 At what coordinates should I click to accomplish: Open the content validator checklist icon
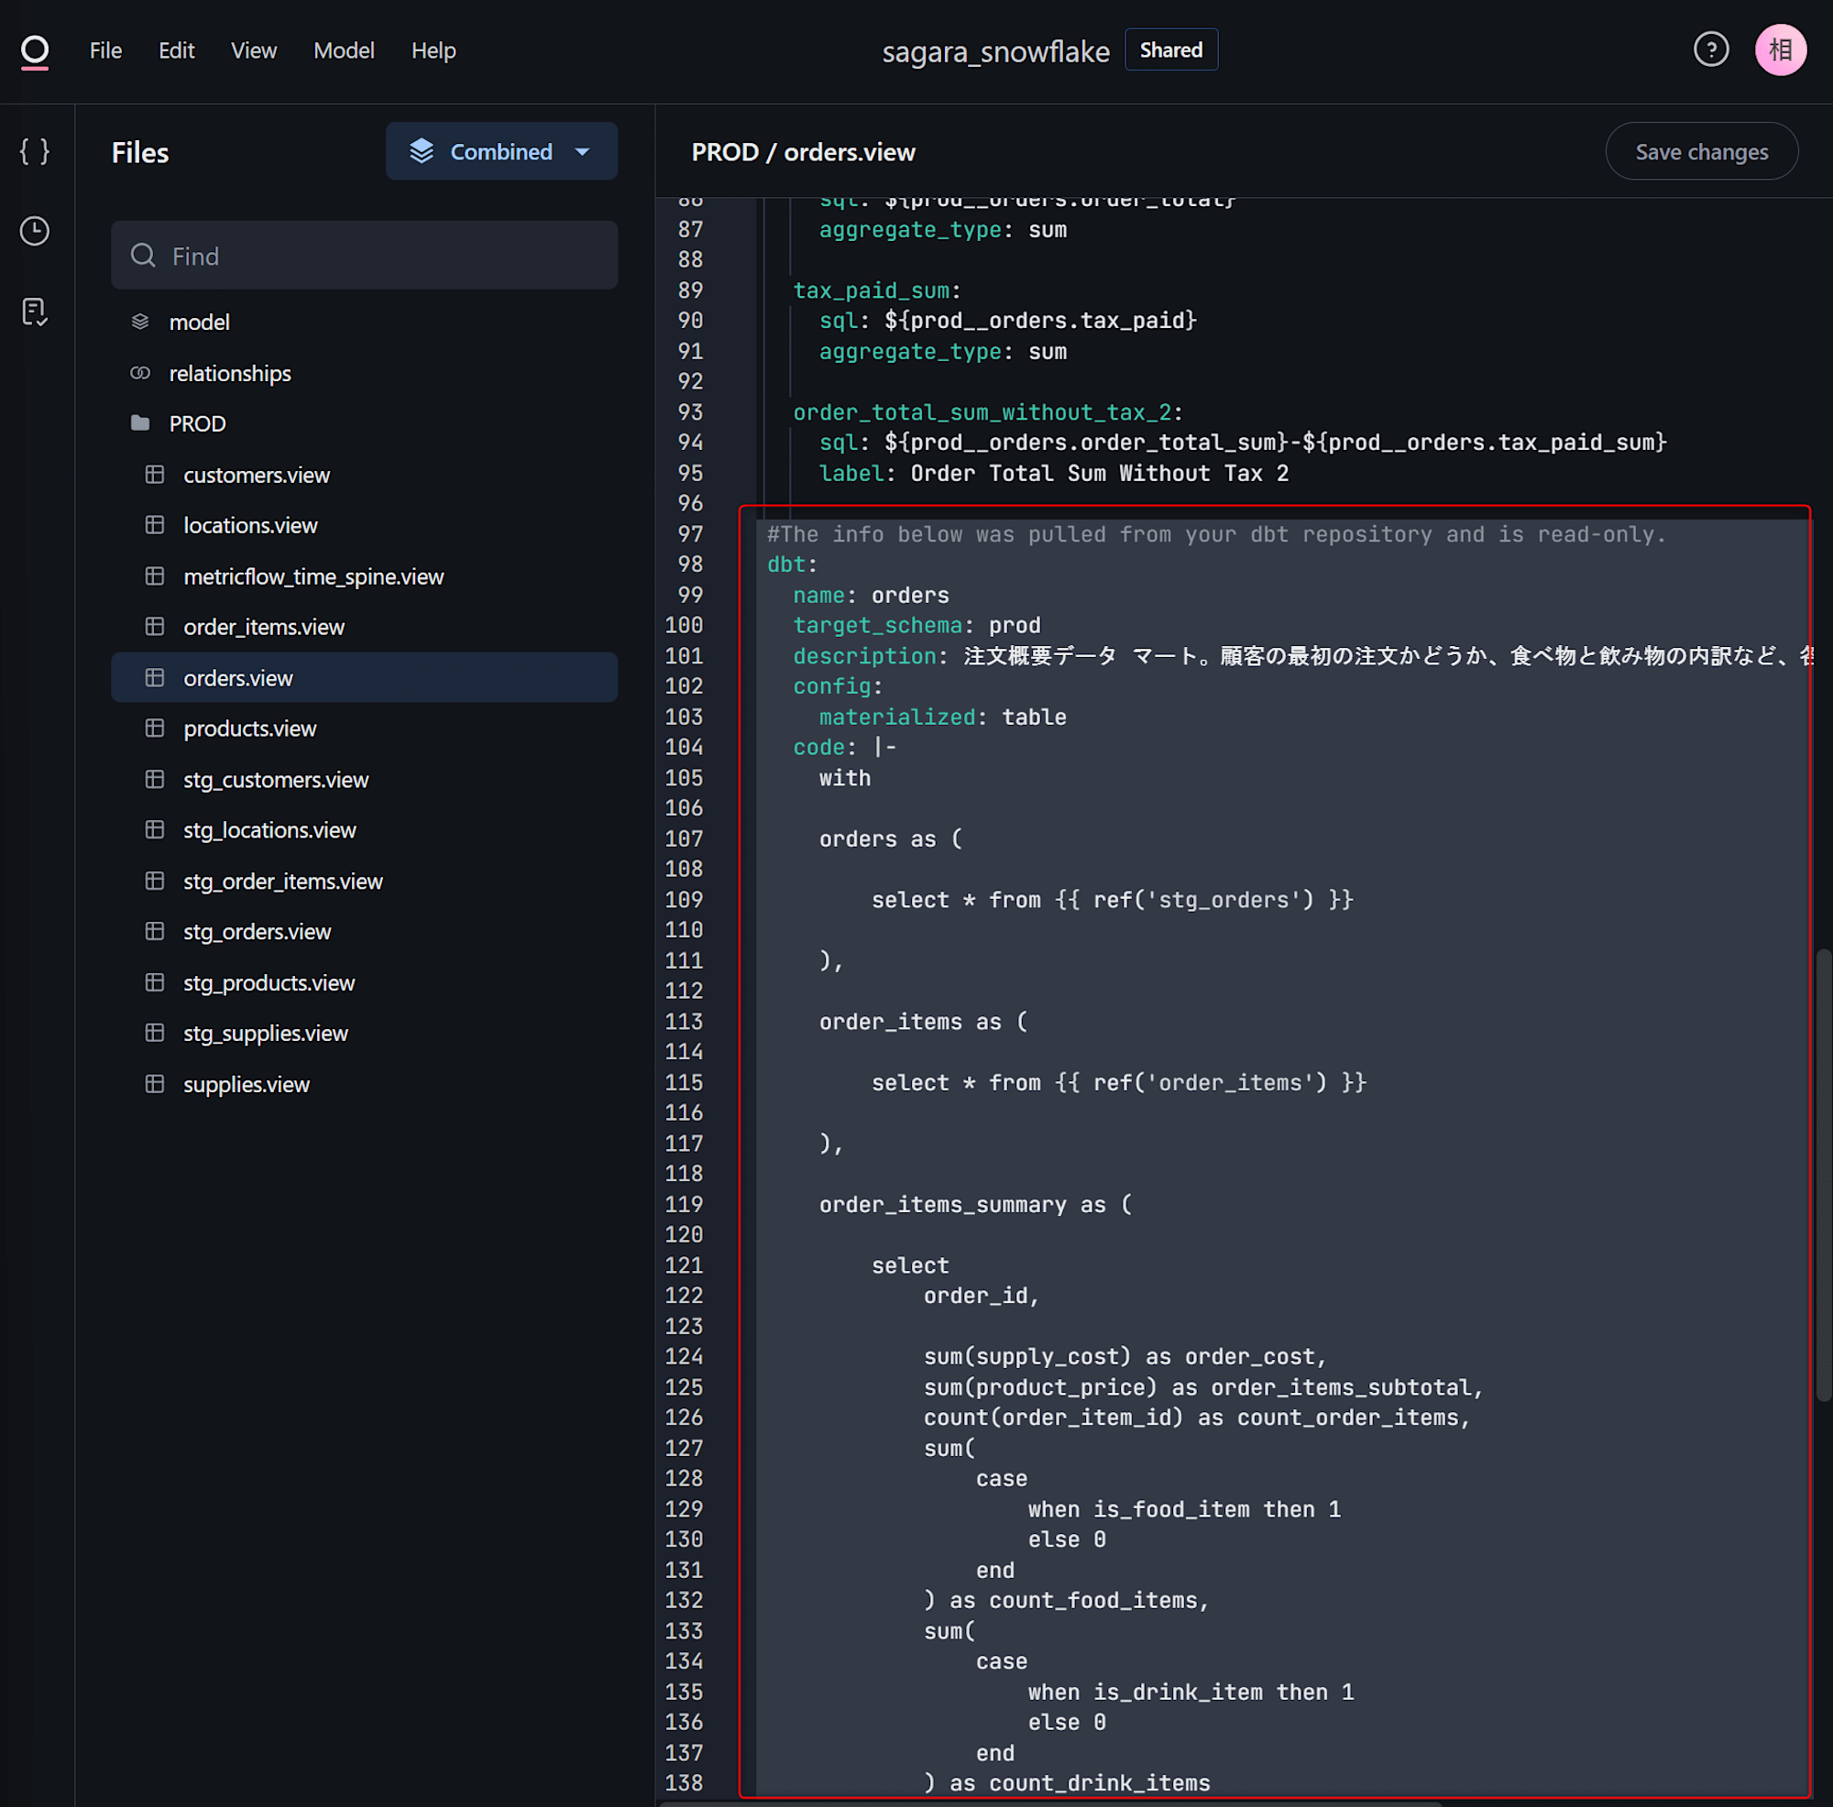[x=35, y=312]
